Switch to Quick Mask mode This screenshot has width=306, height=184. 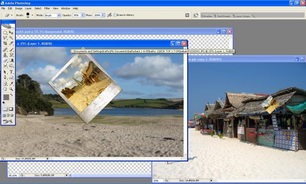pyautogui.click(x=11, y=109)
